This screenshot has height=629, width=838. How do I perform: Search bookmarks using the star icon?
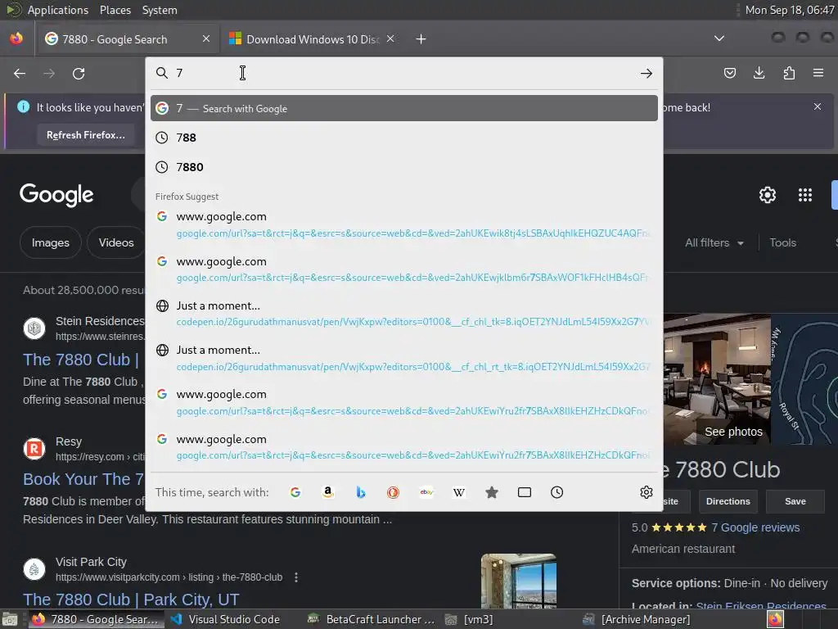[x=492, y=492]
